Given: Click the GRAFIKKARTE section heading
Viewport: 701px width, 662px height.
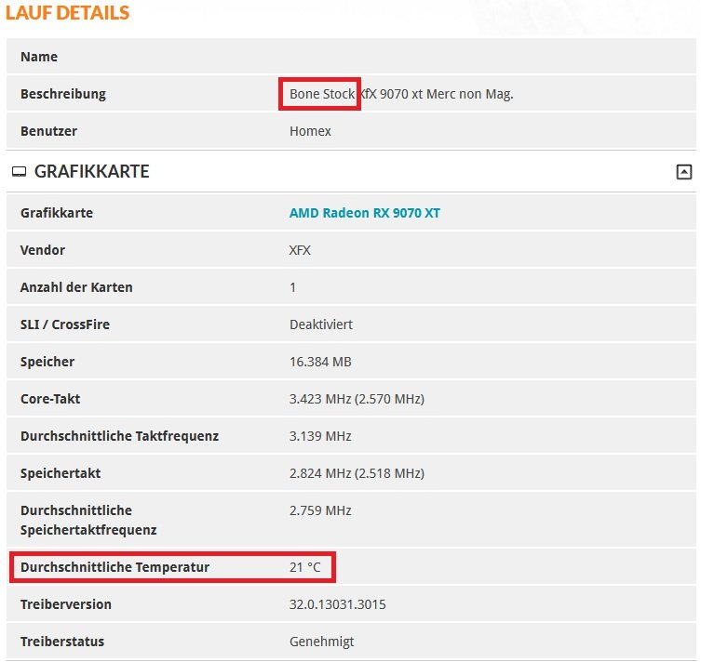Looking at the screenshot, I should click(x=91, y=172).
